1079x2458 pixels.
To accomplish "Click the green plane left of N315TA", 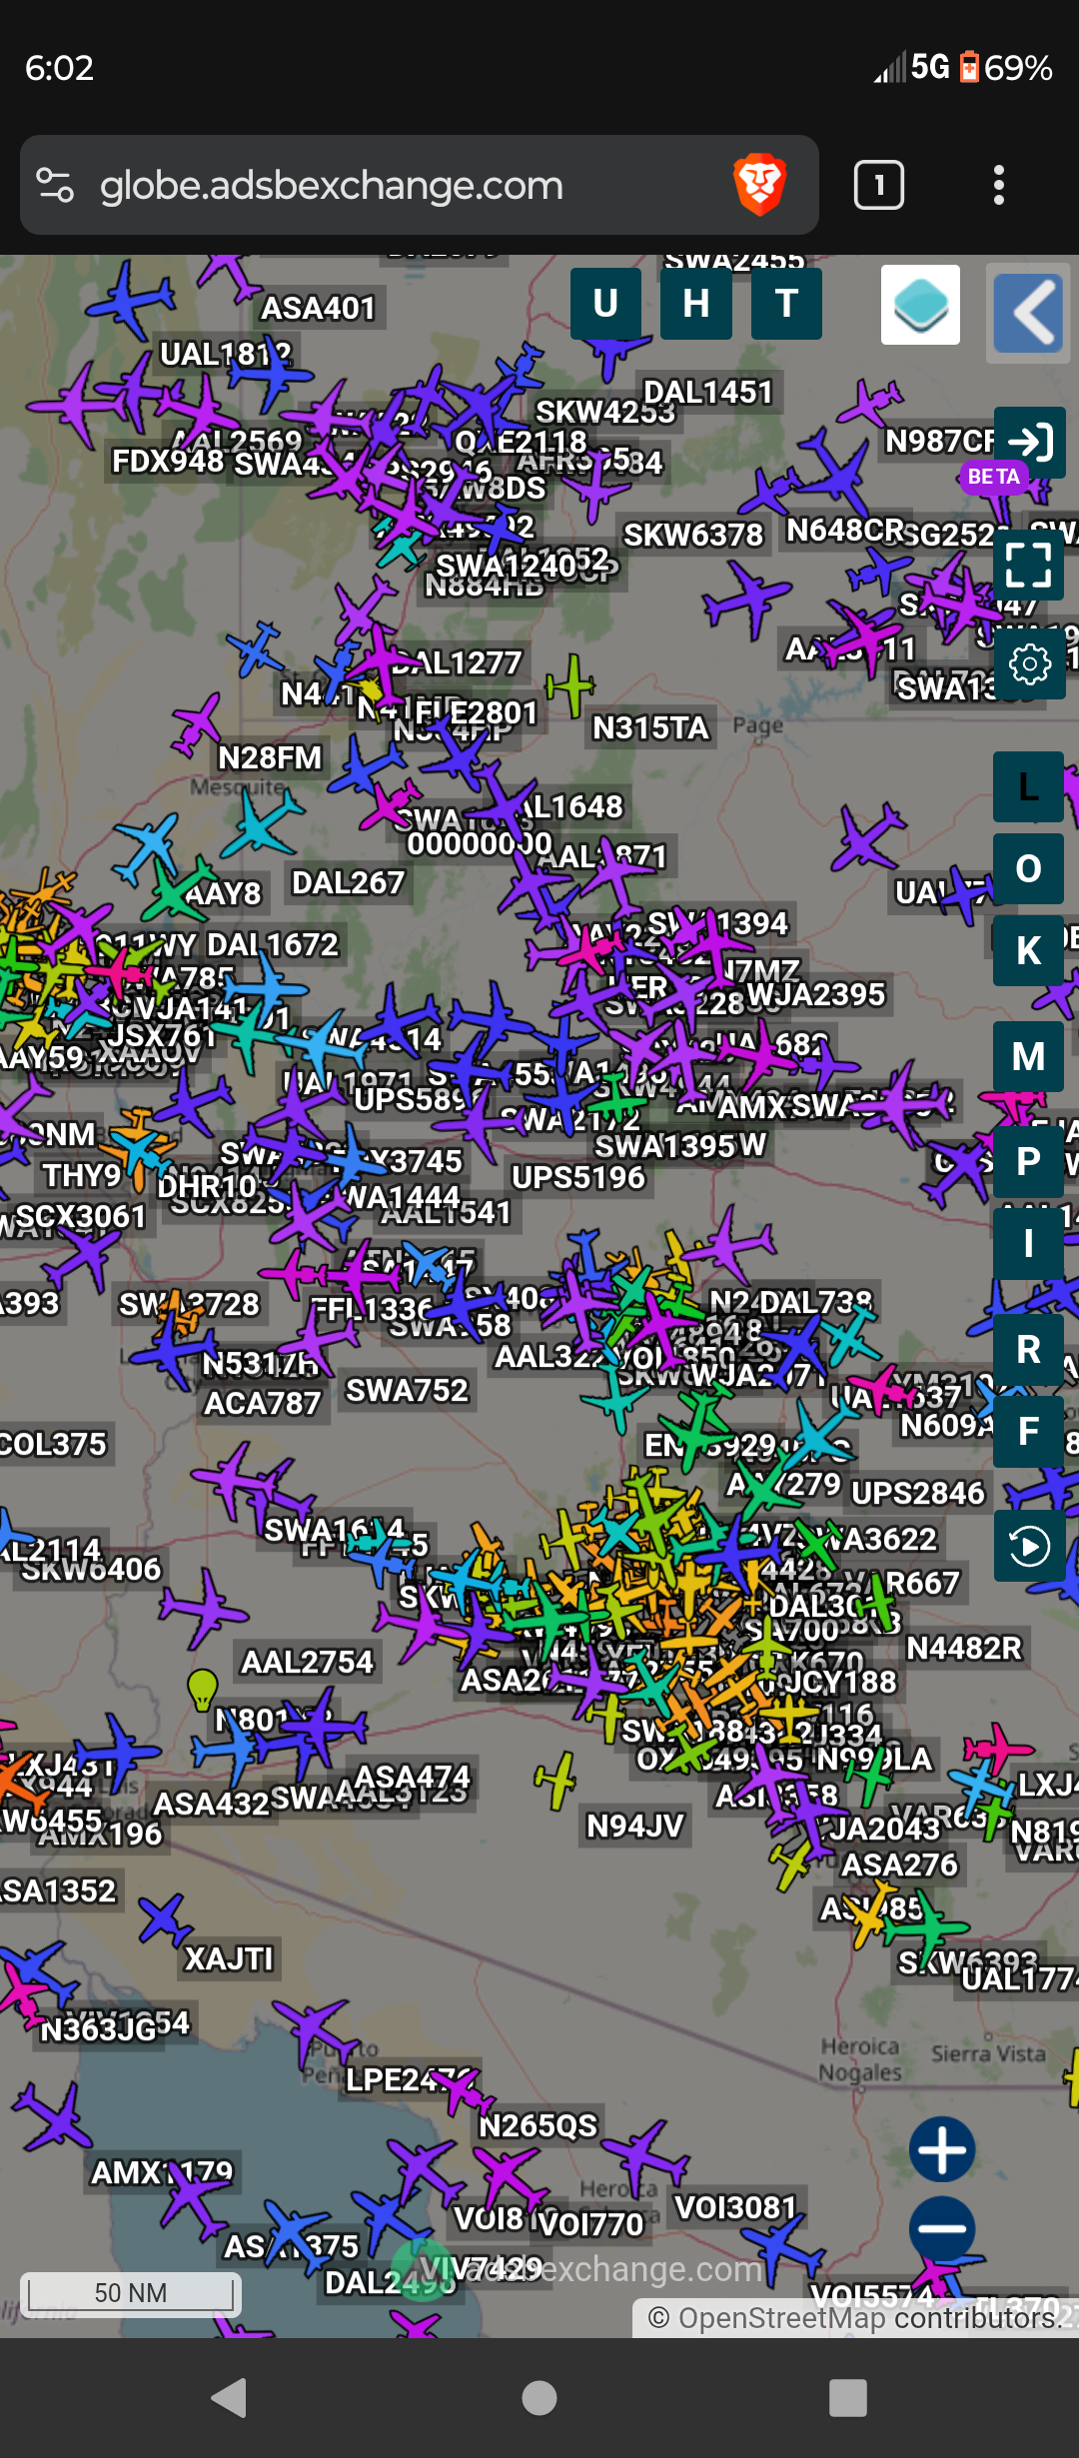I will 571,685.
